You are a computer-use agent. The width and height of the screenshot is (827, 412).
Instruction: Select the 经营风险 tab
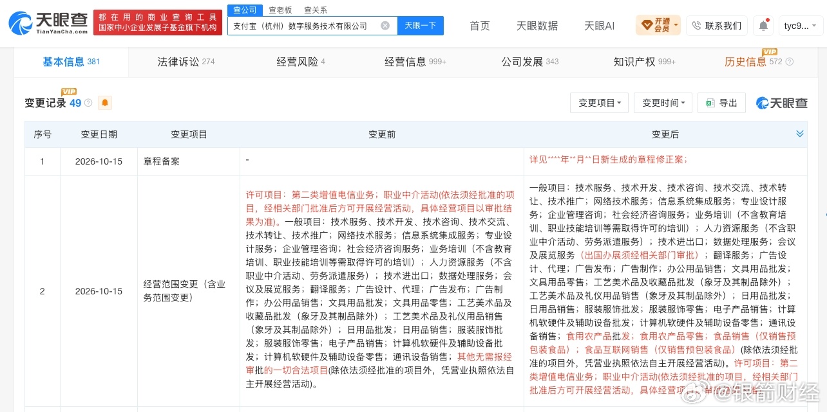coord(300,62)
